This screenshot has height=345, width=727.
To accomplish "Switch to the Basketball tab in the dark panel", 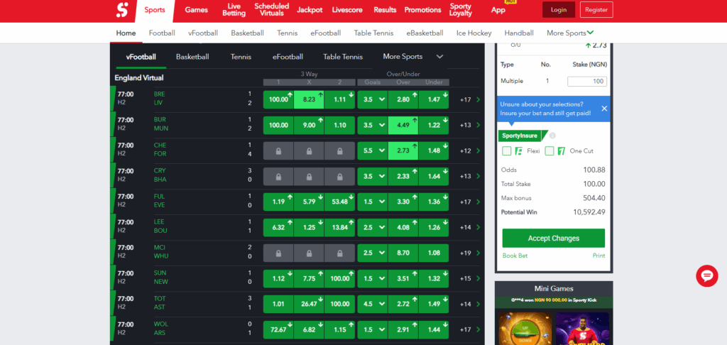I will click(192, 57).
